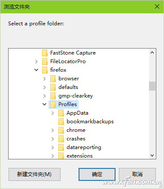
Task: Select the browser folder icon
Action: [x=53, y=79]
